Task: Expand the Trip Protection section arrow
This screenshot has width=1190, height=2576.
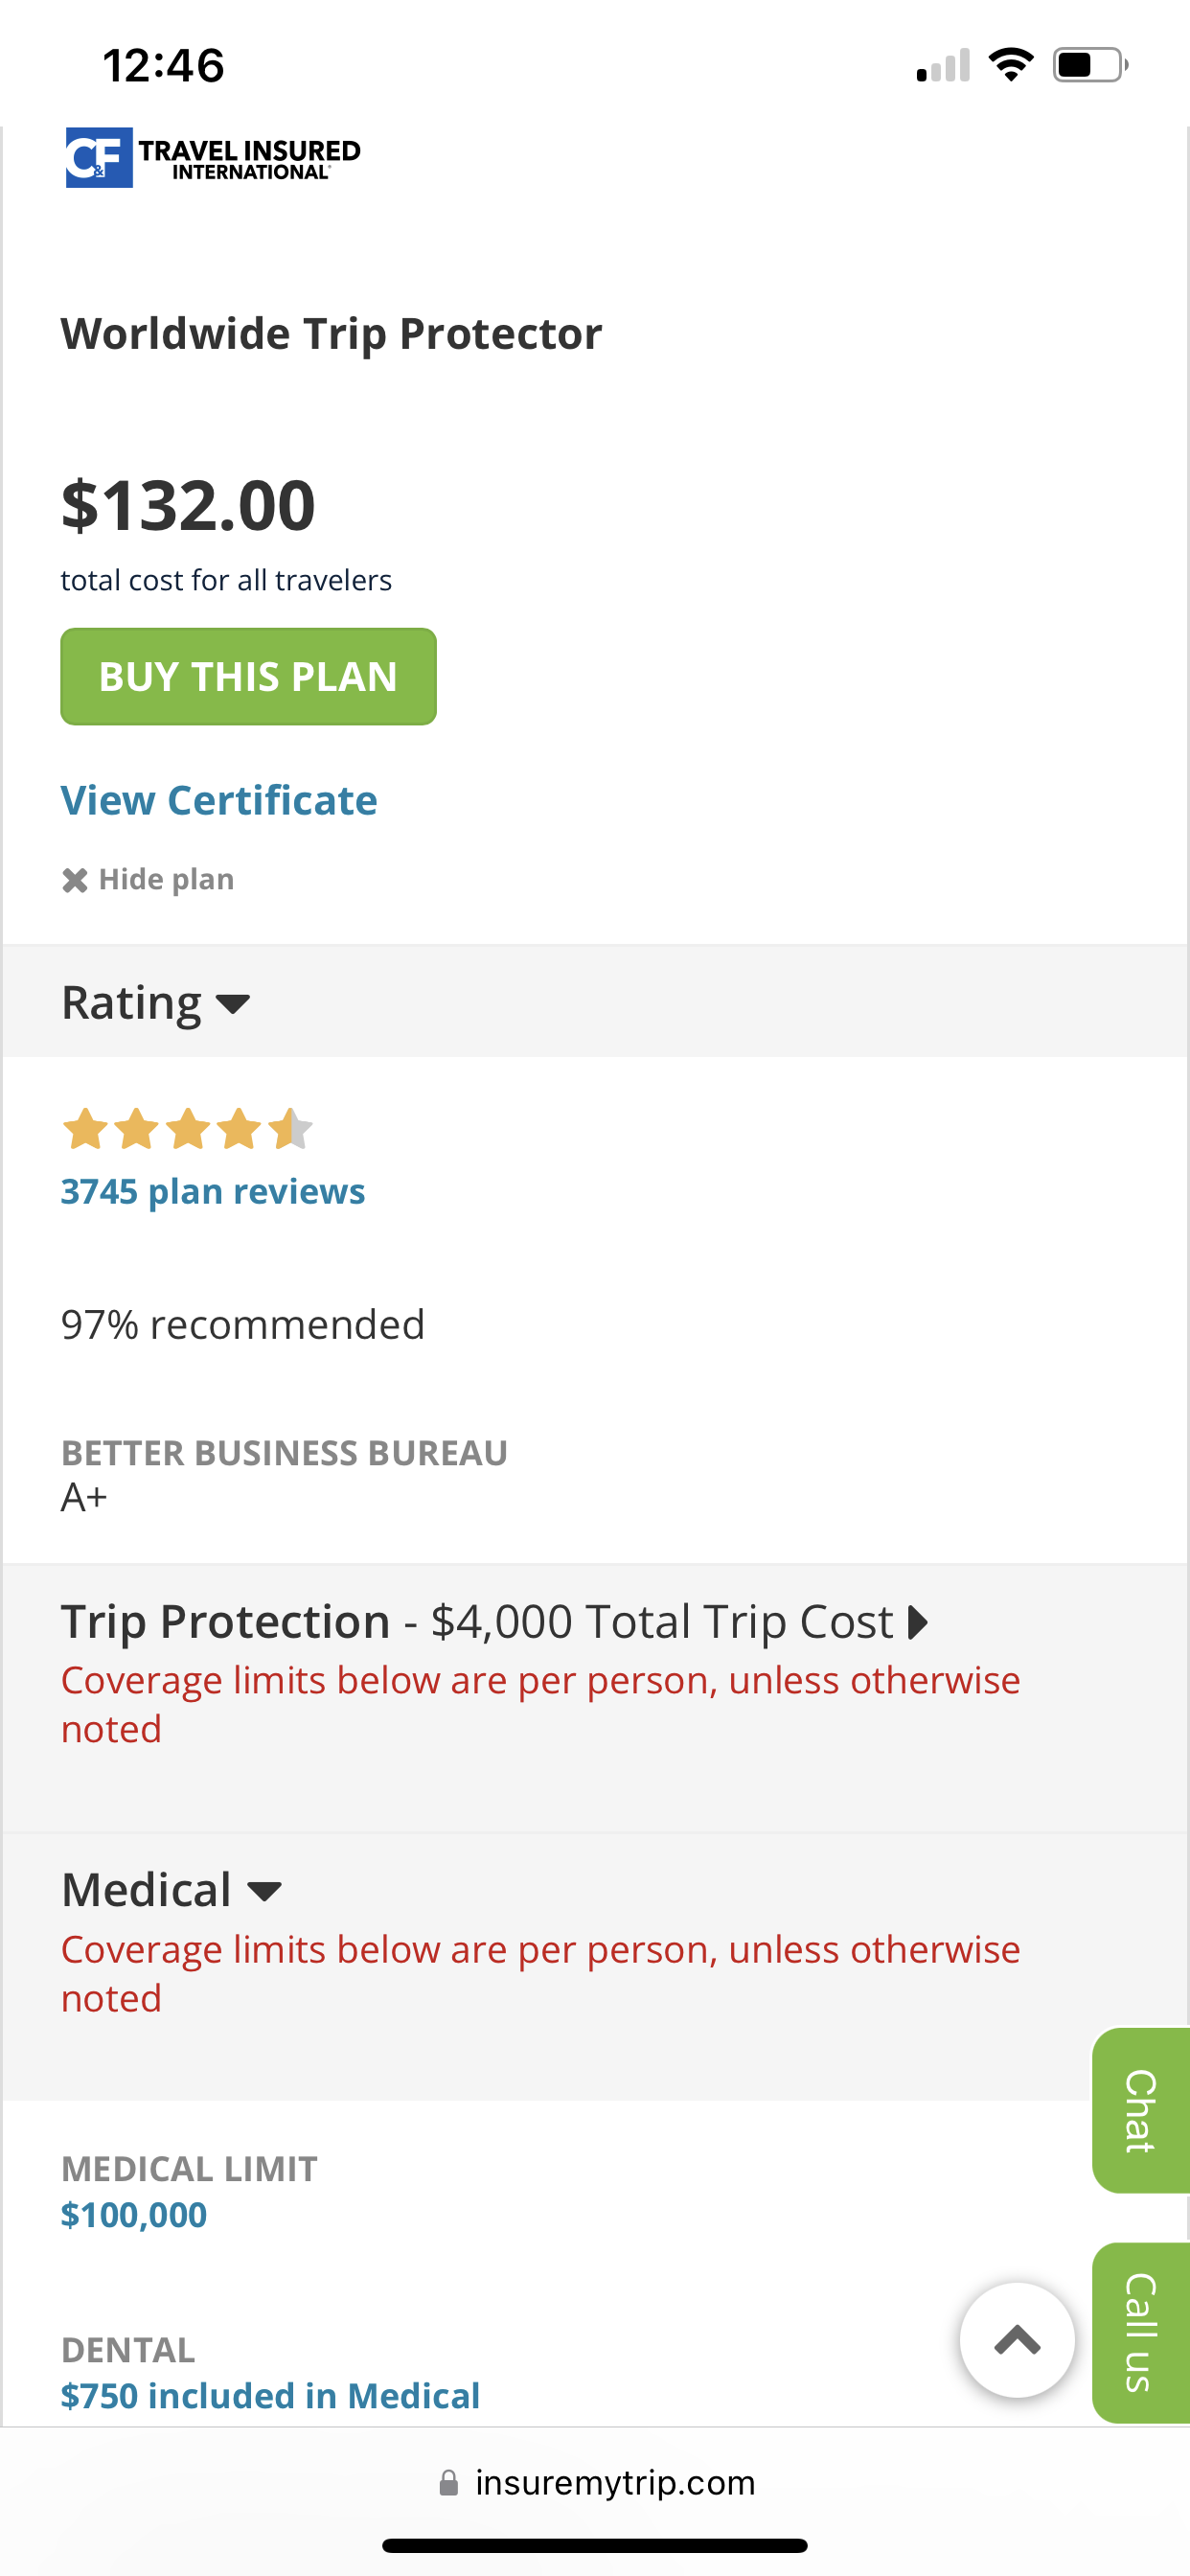Action: tap(918, 1622)
